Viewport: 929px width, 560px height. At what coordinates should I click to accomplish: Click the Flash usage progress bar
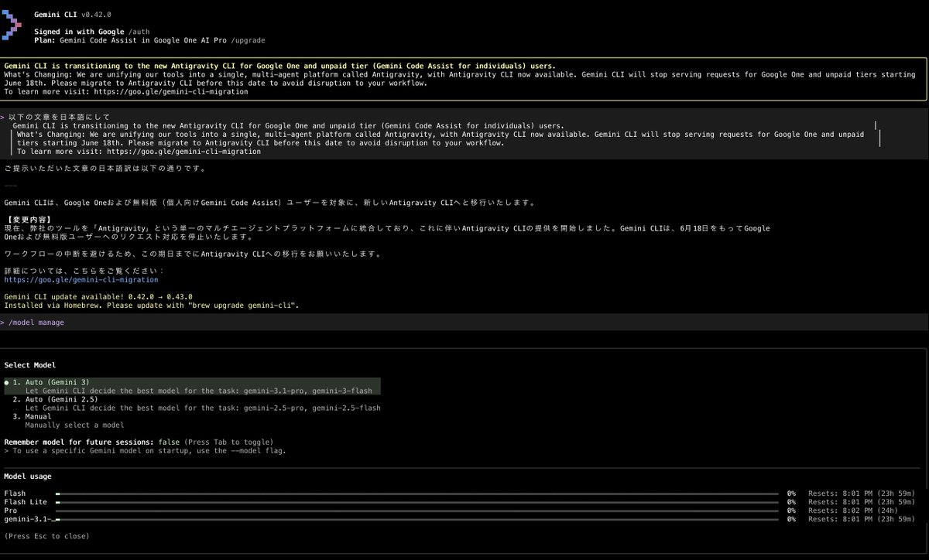click(417, 493)
